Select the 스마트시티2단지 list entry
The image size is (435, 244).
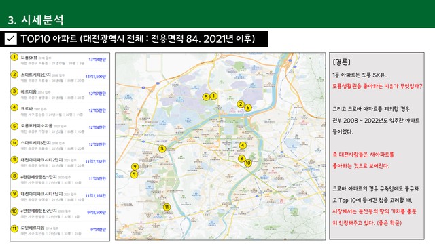tap(59, 77)
